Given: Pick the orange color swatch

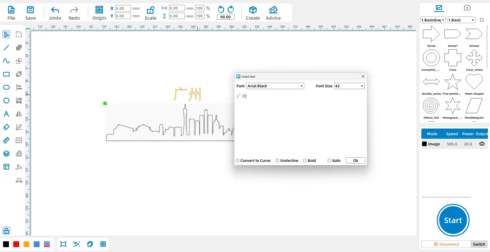Looking at the screenshot, I should [x=27, y=244].
